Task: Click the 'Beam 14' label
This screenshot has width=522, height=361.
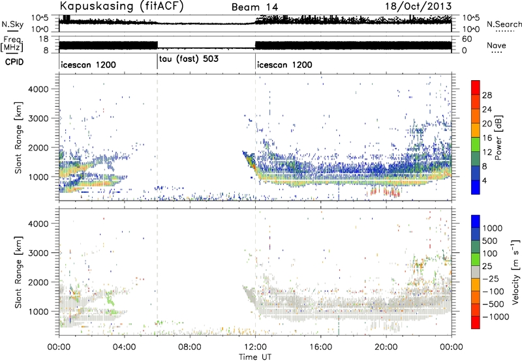Action: (x=254, y=7)
